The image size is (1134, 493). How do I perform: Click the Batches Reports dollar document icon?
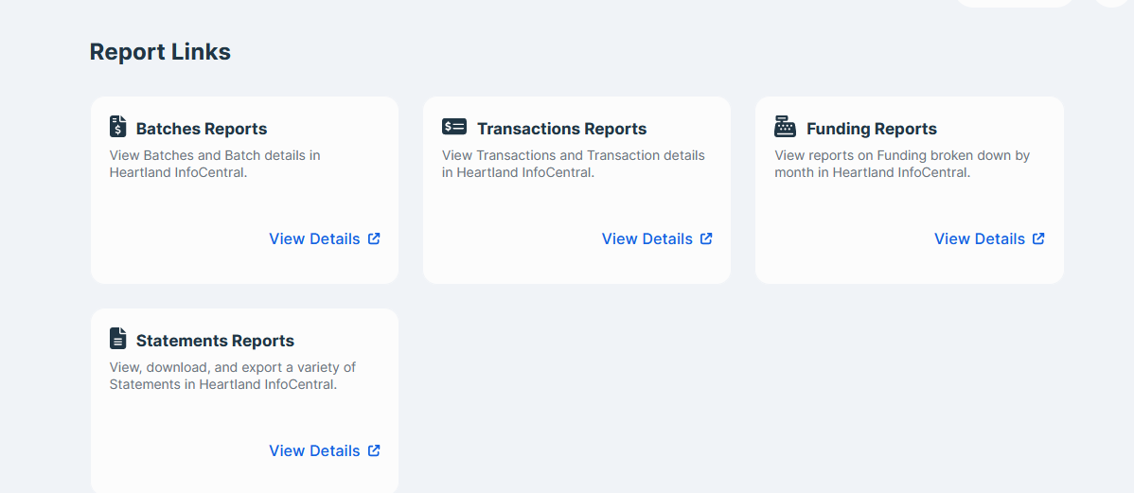tap(118, 127)
